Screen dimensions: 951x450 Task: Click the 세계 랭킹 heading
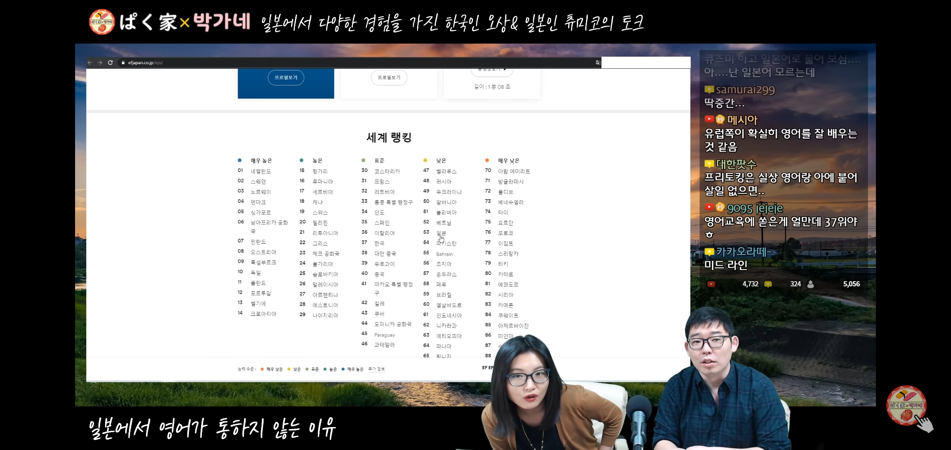[389, 137]
